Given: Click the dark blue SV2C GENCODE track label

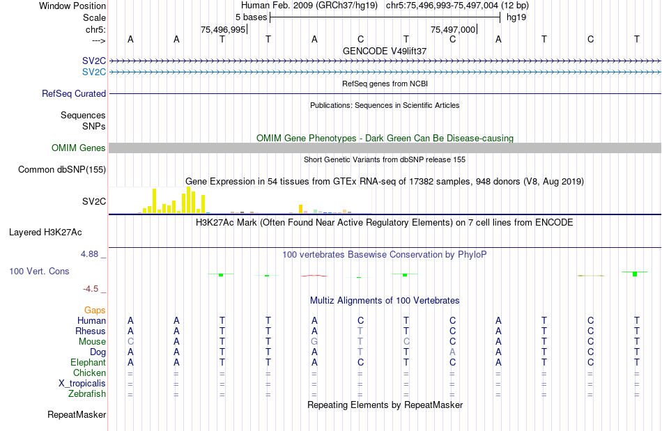Looking at the screenshot, I should click(x=94, y=61).
